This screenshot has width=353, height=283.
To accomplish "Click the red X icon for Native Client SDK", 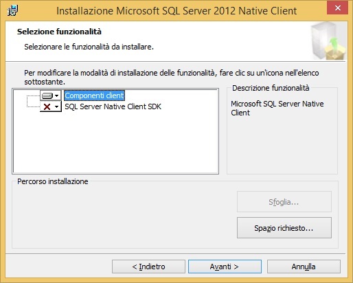I will [47, 106].
